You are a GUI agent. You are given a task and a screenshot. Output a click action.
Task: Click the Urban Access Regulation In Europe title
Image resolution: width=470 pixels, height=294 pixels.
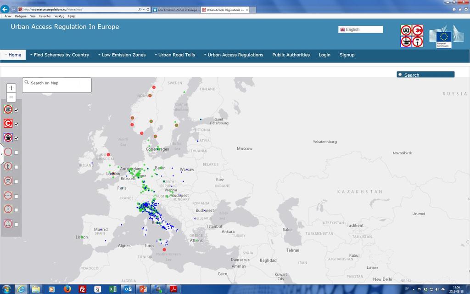(65, 27)
